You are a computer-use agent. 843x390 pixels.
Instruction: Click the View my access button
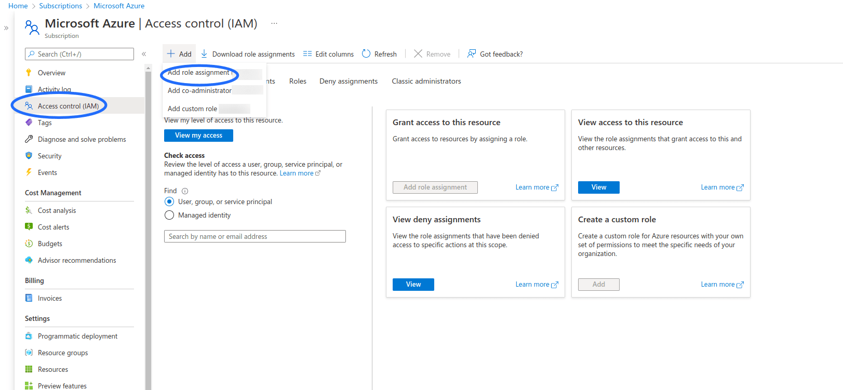point(198,136)
